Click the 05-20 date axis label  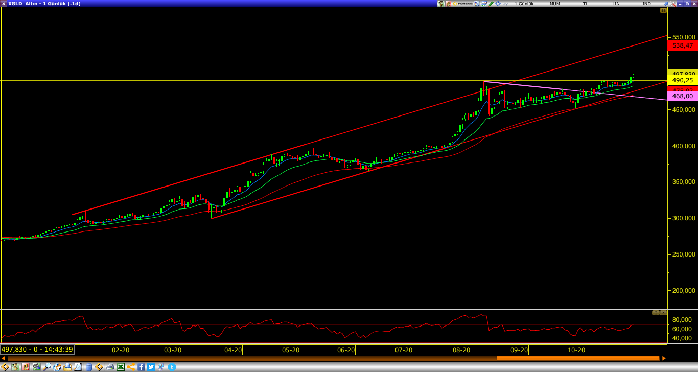click(x=291, y=350)
